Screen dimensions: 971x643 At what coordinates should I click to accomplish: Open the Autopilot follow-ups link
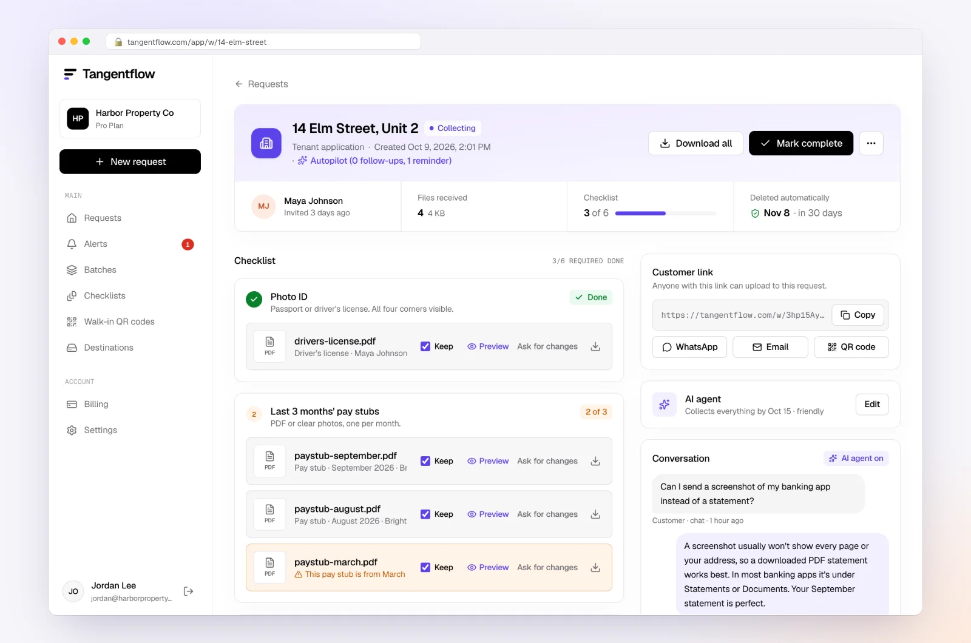(374, 161)
